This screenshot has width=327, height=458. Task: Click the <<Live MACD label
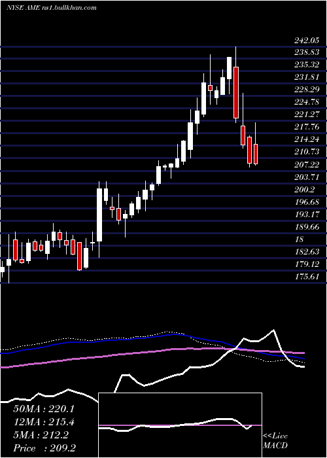point(275,441)
